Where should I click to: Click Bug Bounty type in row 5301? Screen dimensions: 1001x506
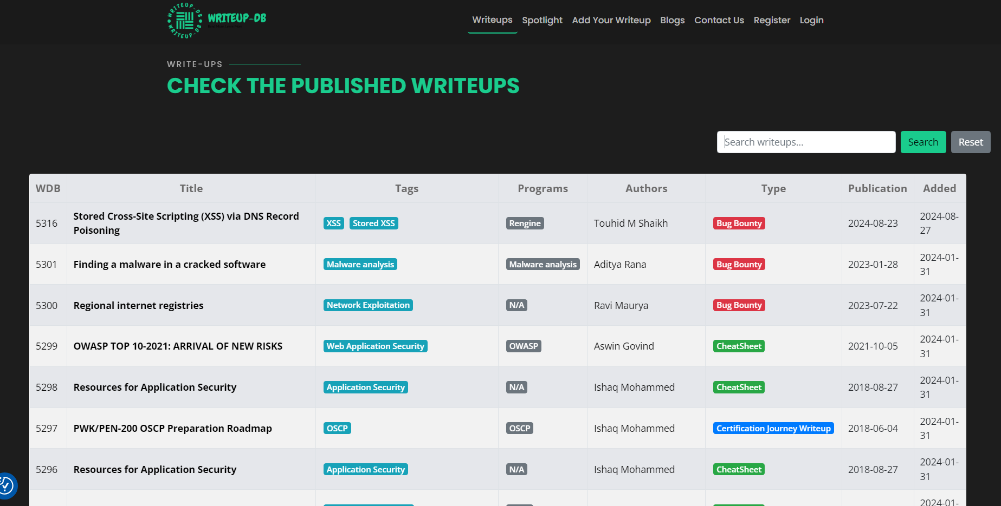pos(739,264)
